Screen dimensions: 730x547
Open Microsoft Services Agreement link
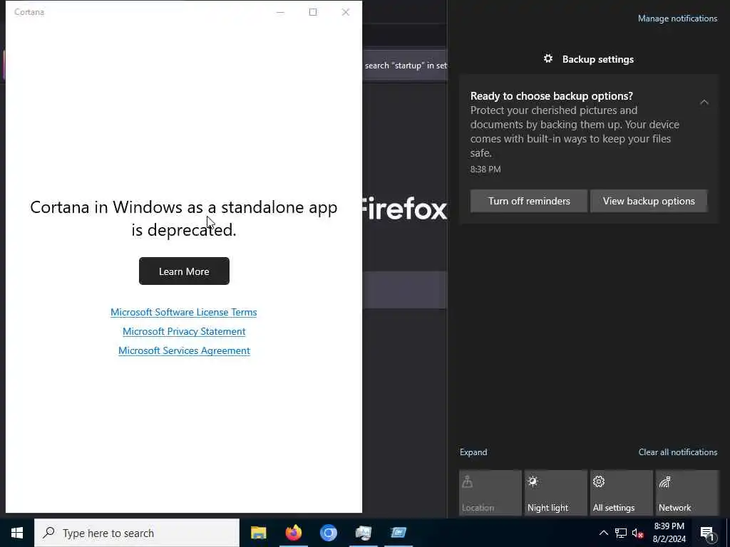[x=184, y=350]
